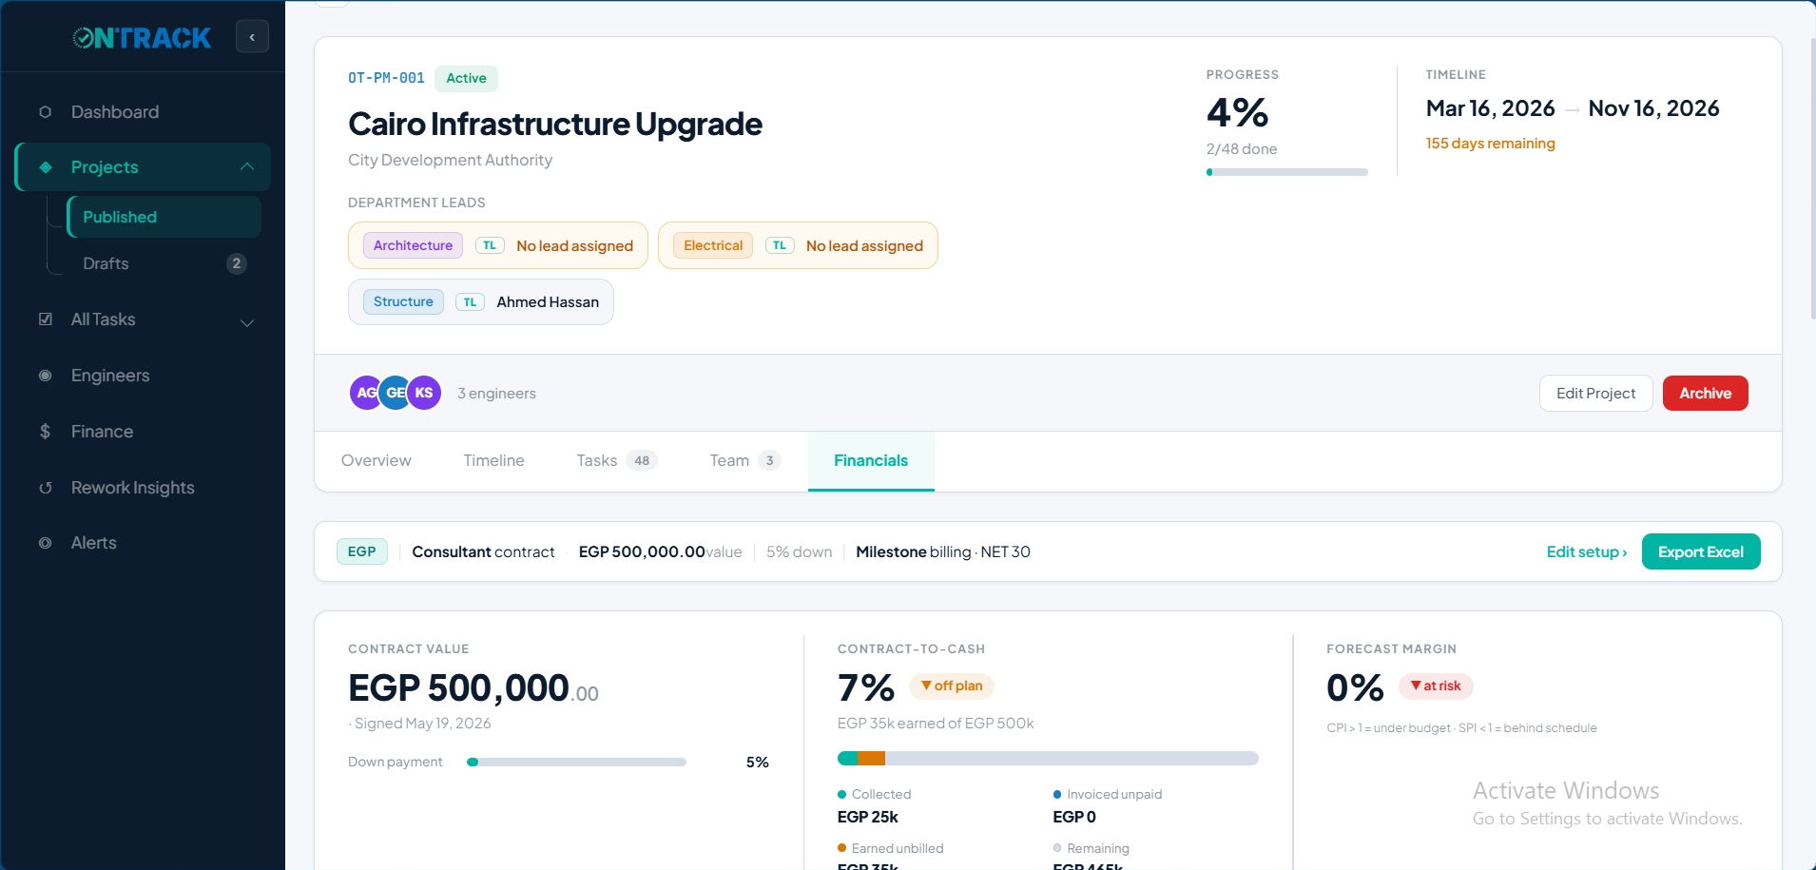Click the project progress bar
Image resolution: width=1816 pixels, height=870 pixels.
pos(1286,172)
